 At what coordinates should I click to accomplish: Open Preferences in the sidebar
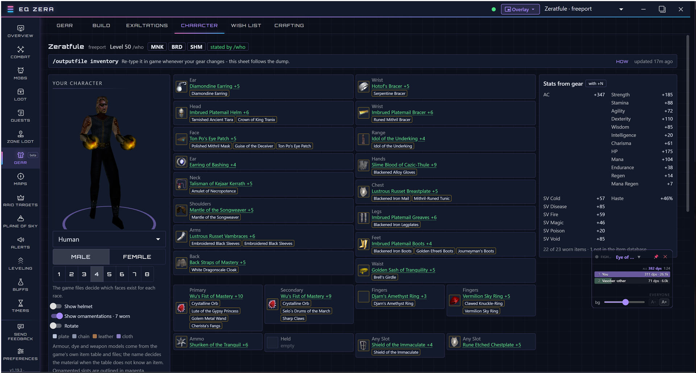20,355
